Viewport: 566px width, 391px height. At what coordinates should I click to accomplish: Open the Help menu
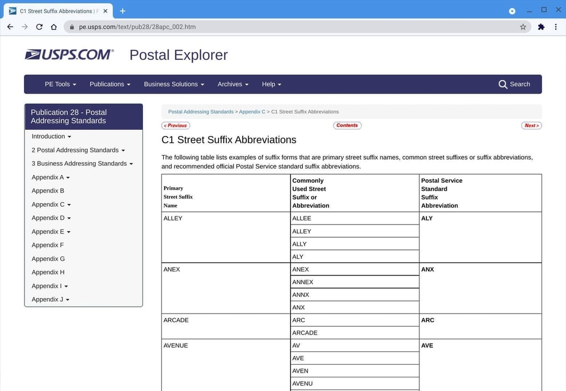coord(271,85)
